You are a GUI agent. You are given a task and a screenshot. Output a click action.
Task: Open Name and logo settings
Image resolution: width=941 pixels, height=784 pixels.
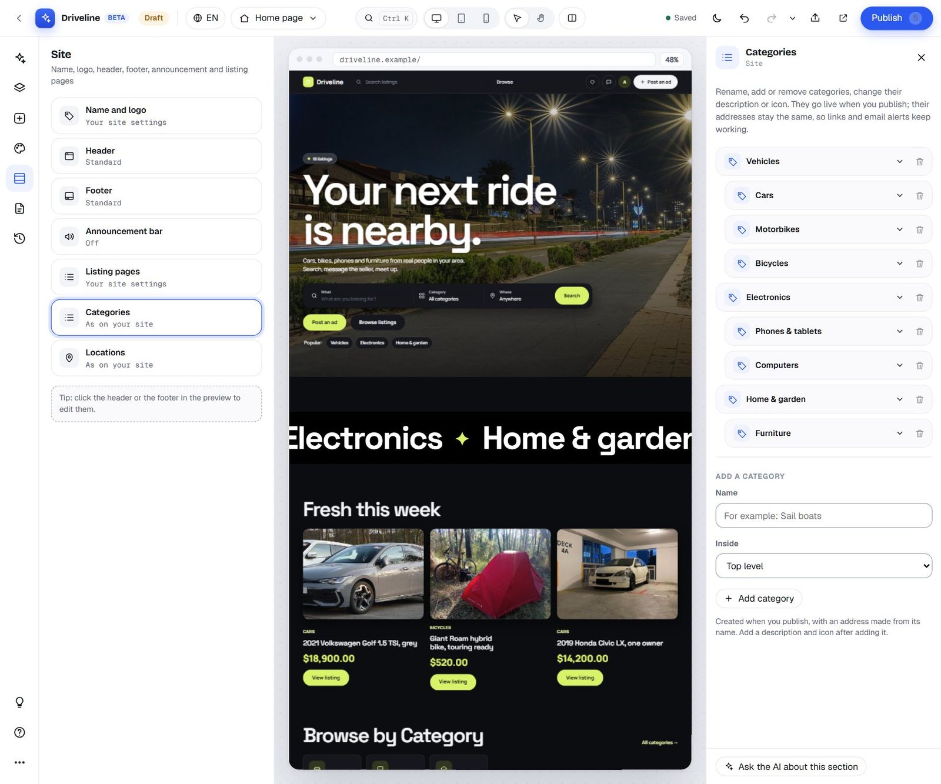point(156,115)
